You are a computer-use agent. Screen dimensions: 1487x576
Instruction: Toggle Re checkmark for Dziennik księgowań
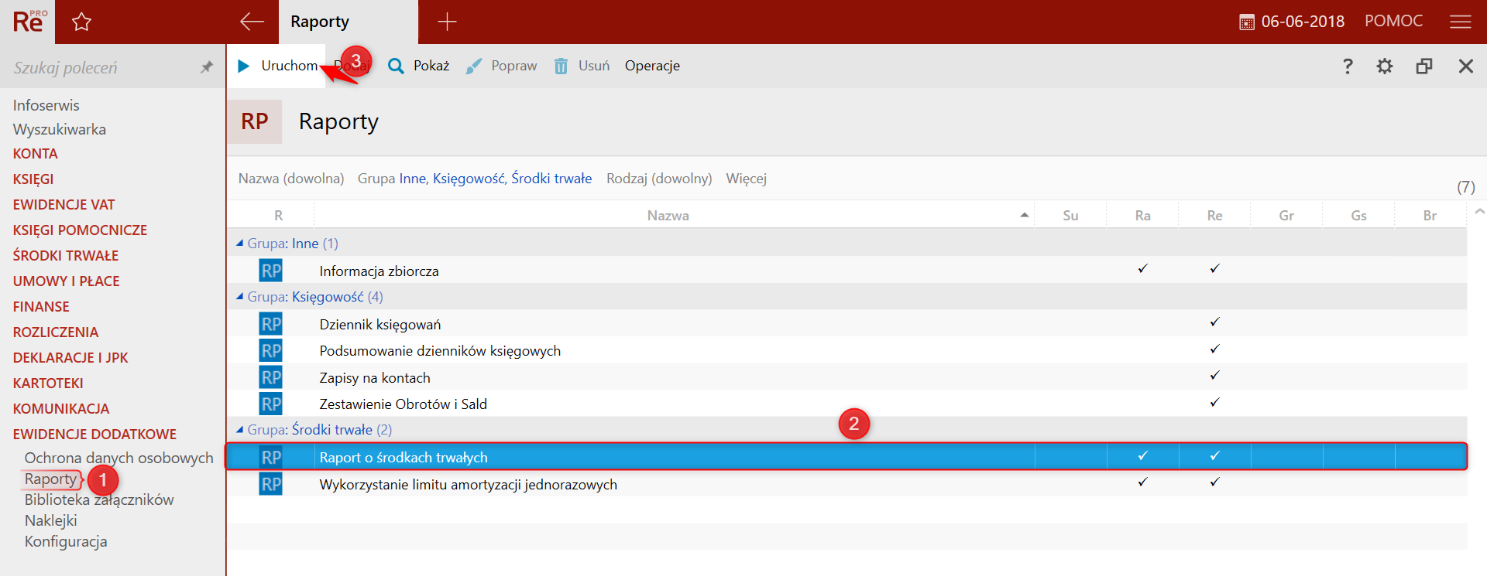tap(1214, 322)
